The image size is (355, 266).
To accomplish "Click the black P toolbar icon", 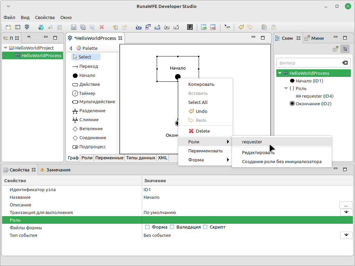I will [x=190, y=27].
